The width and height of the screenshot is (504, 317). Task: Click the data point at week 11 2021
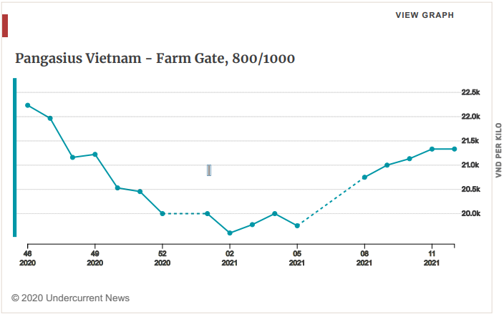coord(432,149)
